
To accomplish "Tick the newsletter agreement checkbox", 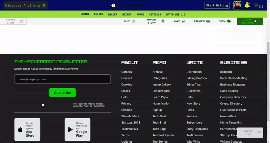I will click(43, 105).
